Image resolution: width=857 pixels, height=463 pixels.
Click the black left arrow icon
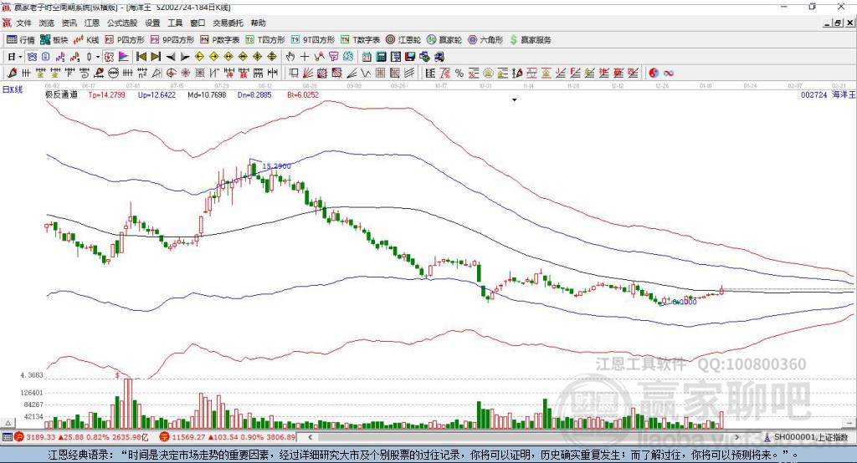coord(171,57)
